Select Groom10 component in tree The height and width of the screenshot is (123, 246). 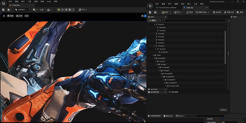click(164, 52)
